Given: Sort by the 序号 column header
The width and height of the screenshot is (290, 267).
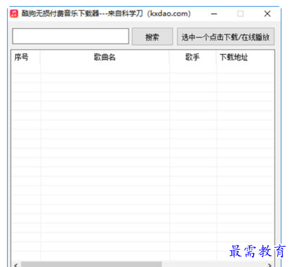Looking at the screenshot, I should coord(25,57).
